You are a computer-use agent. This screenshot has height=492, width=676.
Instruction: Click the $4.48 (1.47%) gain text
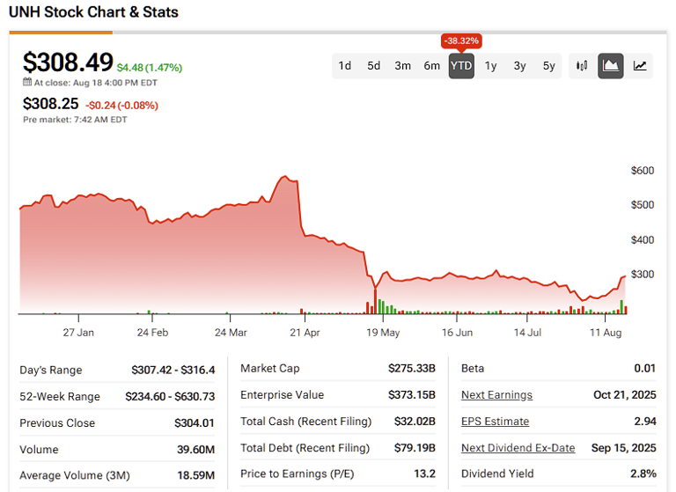tap(150, 68)
